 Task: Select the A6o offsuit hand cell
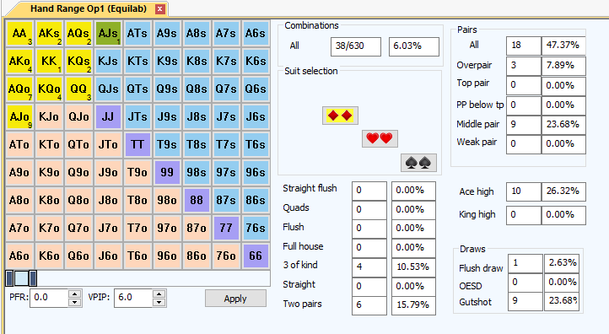click(19, 256)
